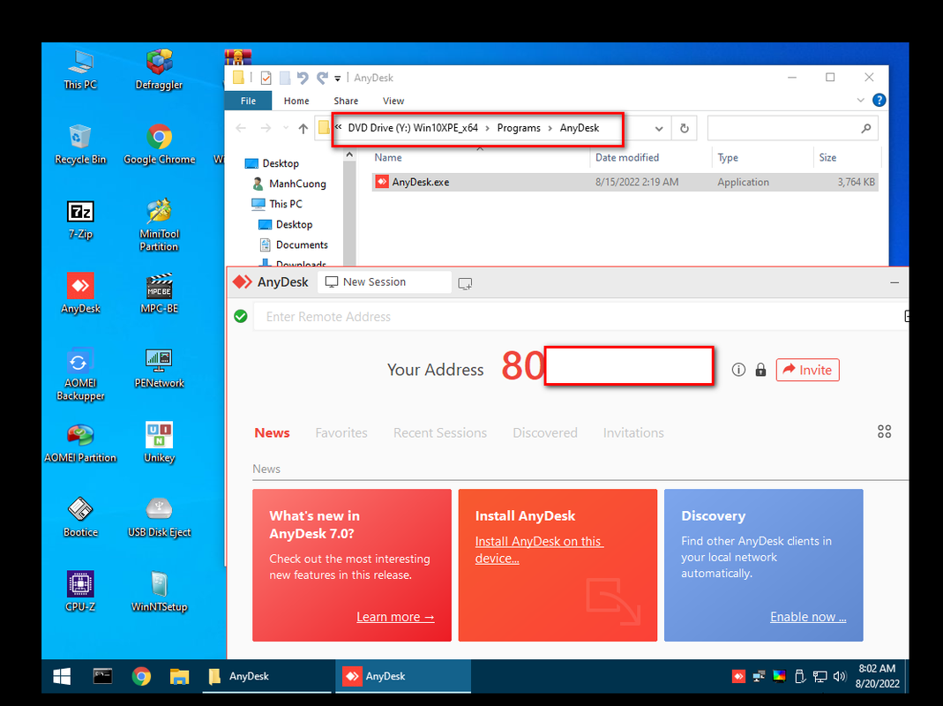943x706 pixels.
Task: Click the green connection status checkmark
Action: pos(241,316)
